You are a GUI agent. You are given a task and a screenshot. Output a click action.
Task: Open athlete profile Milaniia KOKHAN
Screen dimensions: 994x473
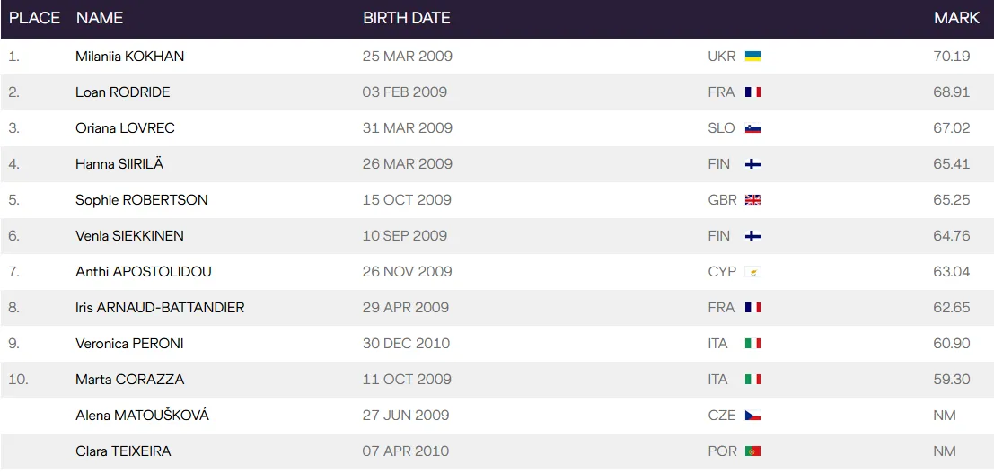(x=130, y=56)
